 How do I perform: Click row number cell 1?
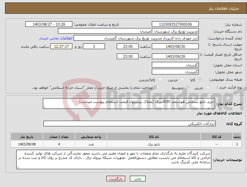point(237,144)
